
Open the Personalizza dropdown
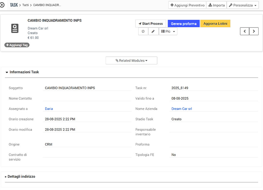[x=243, y=5]
